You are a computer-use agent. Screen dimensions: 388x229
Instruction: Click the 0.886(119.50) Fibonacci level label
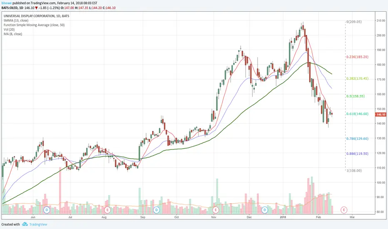(357, 154)
